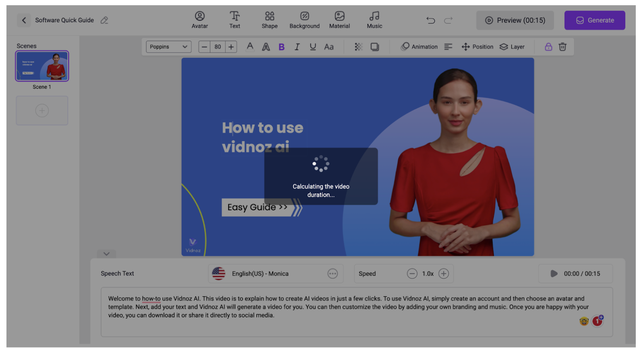
Task: Open the Poppins font dropdown
Action: click(169, 47)
